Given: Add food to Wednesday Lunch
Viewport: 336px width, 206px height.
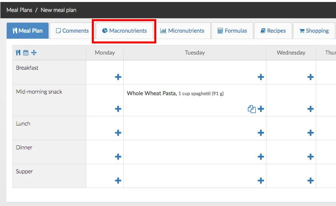Looking at the screenshot, I should (311, 133).
